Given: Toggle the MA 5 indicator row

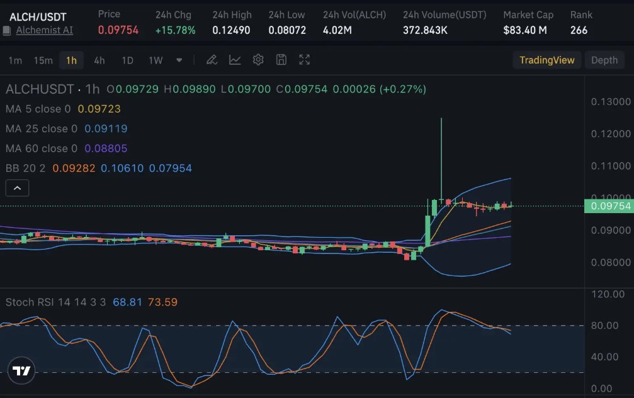Looking at the screenshot, I should pos(38,109).
